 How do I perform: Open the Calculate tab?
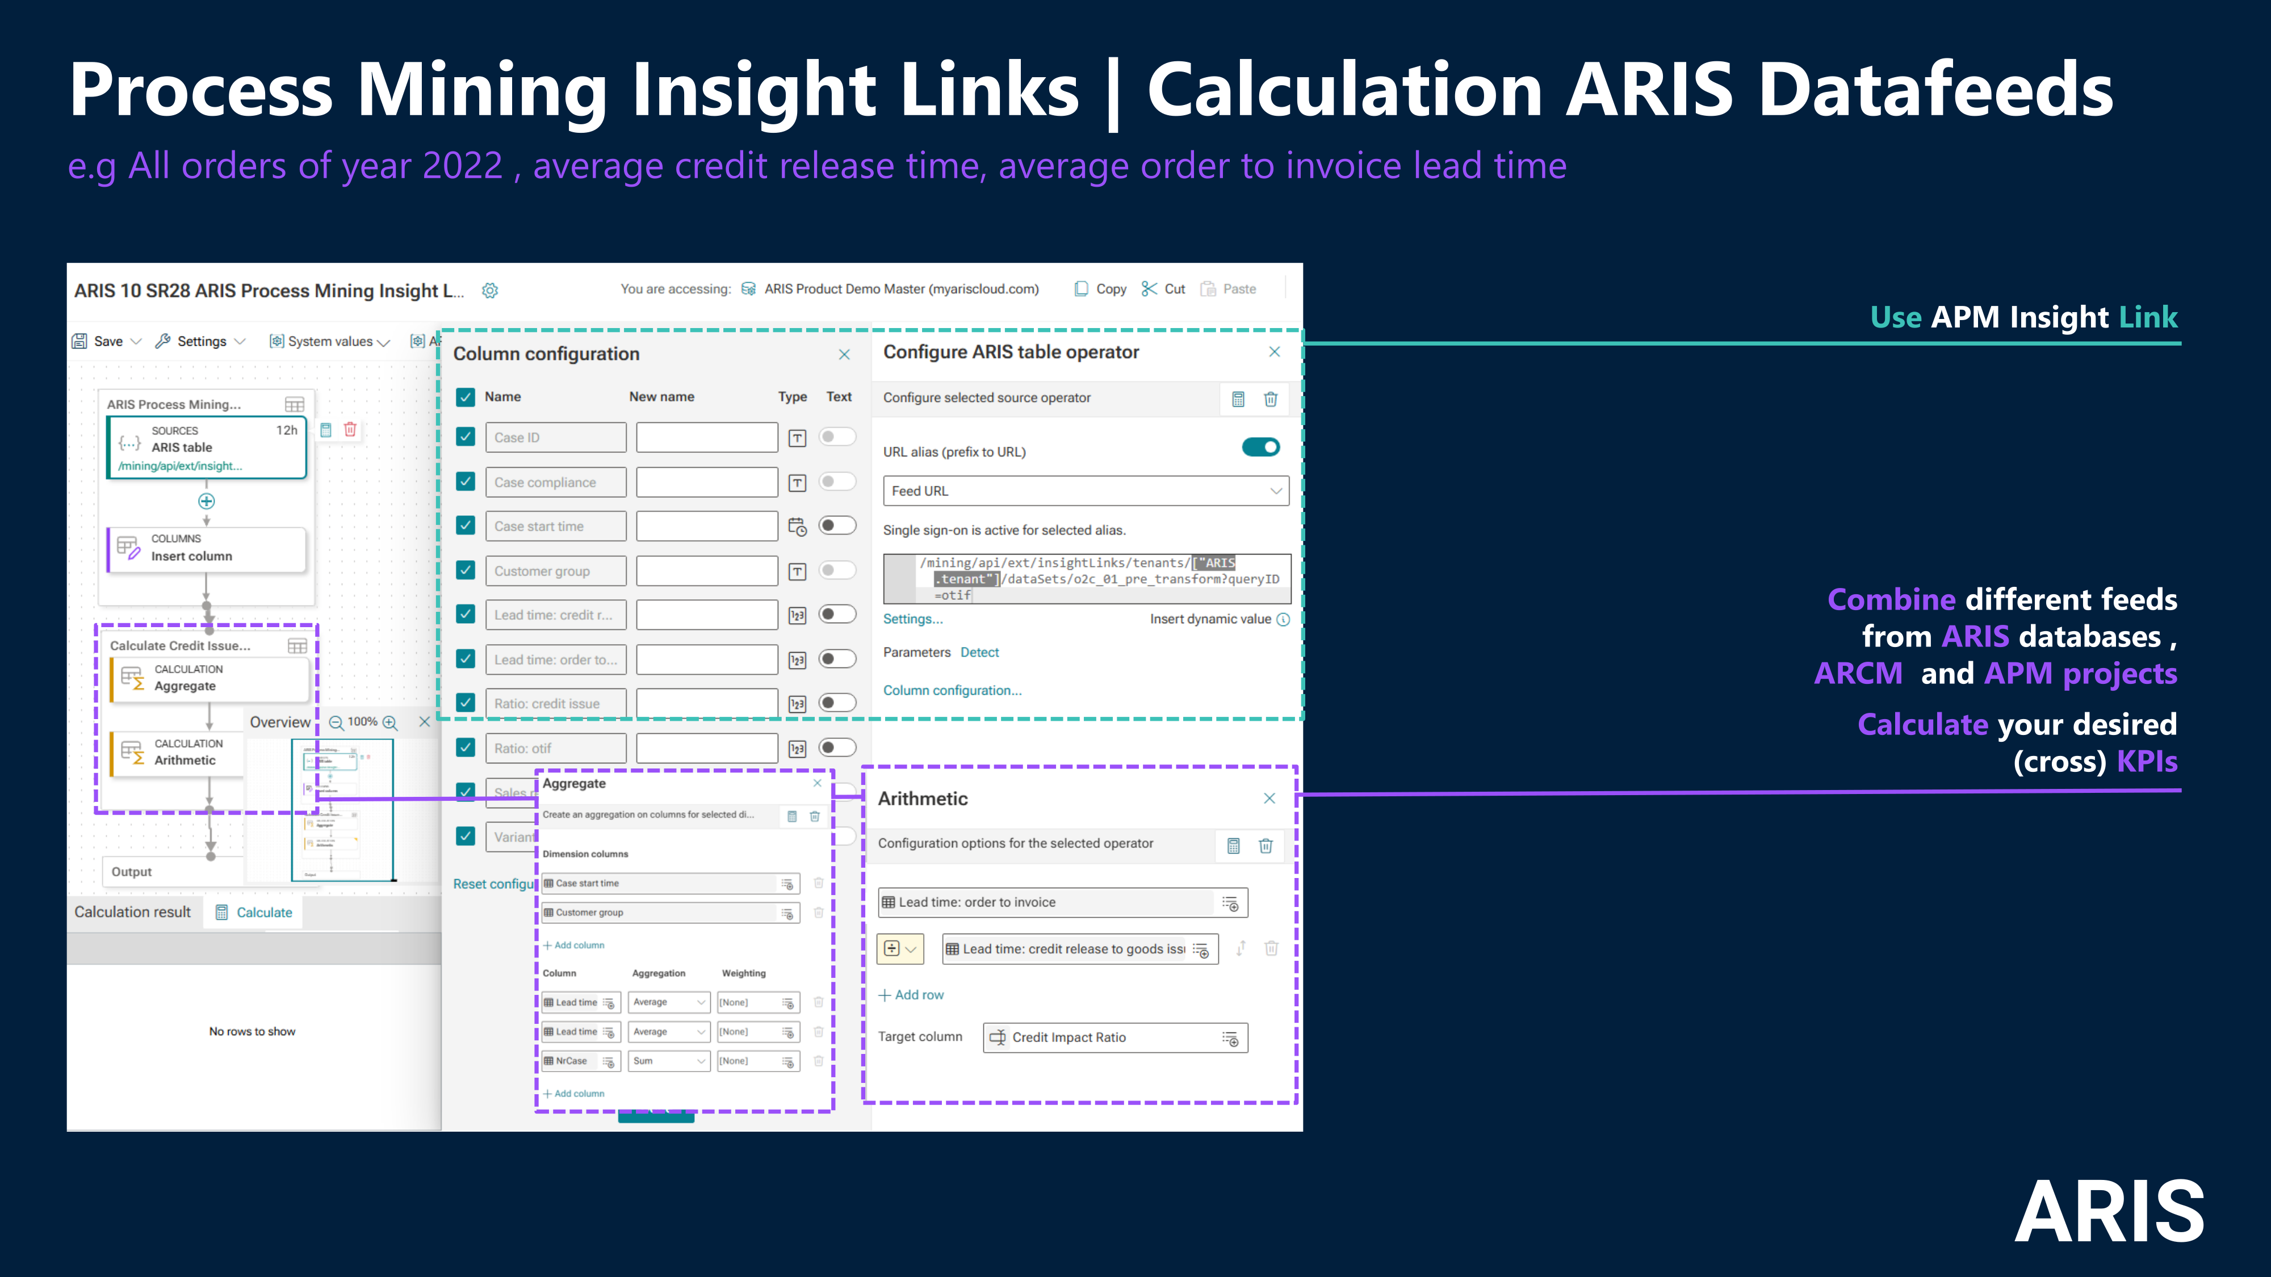coord(254,913)
